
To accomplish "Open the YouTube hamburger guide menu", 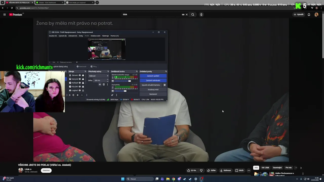I will pos(4,15).
